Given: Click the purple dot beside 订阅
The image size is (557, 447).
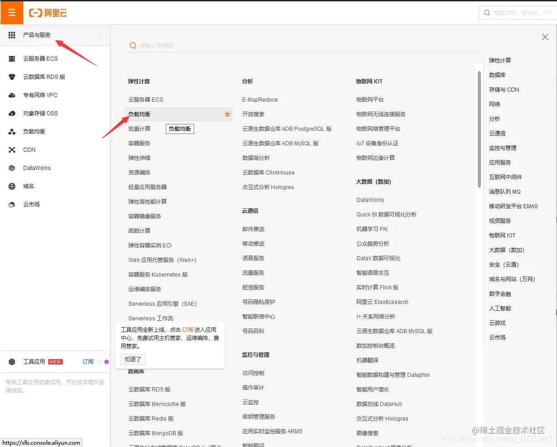Looking at the screenshot, I should (107, 362).
